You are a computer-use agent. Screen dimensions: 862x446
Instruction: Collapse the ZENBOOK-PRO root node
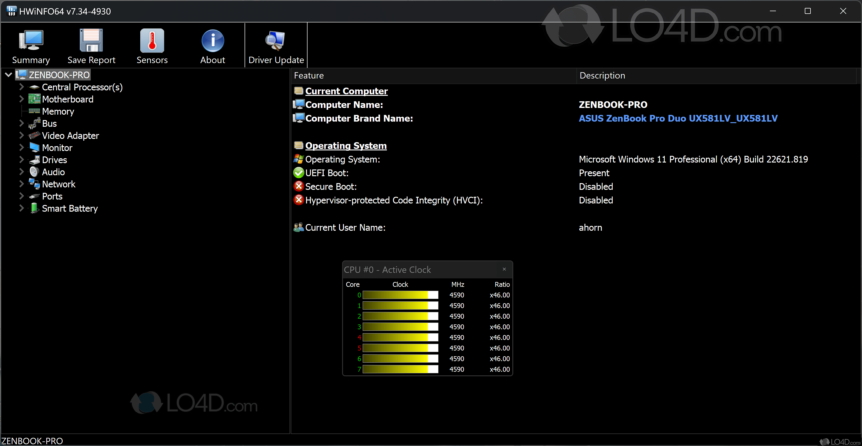click(x=9, y=75)
